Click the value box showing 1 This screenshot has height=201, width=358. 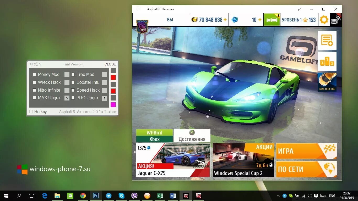(104, 98)
